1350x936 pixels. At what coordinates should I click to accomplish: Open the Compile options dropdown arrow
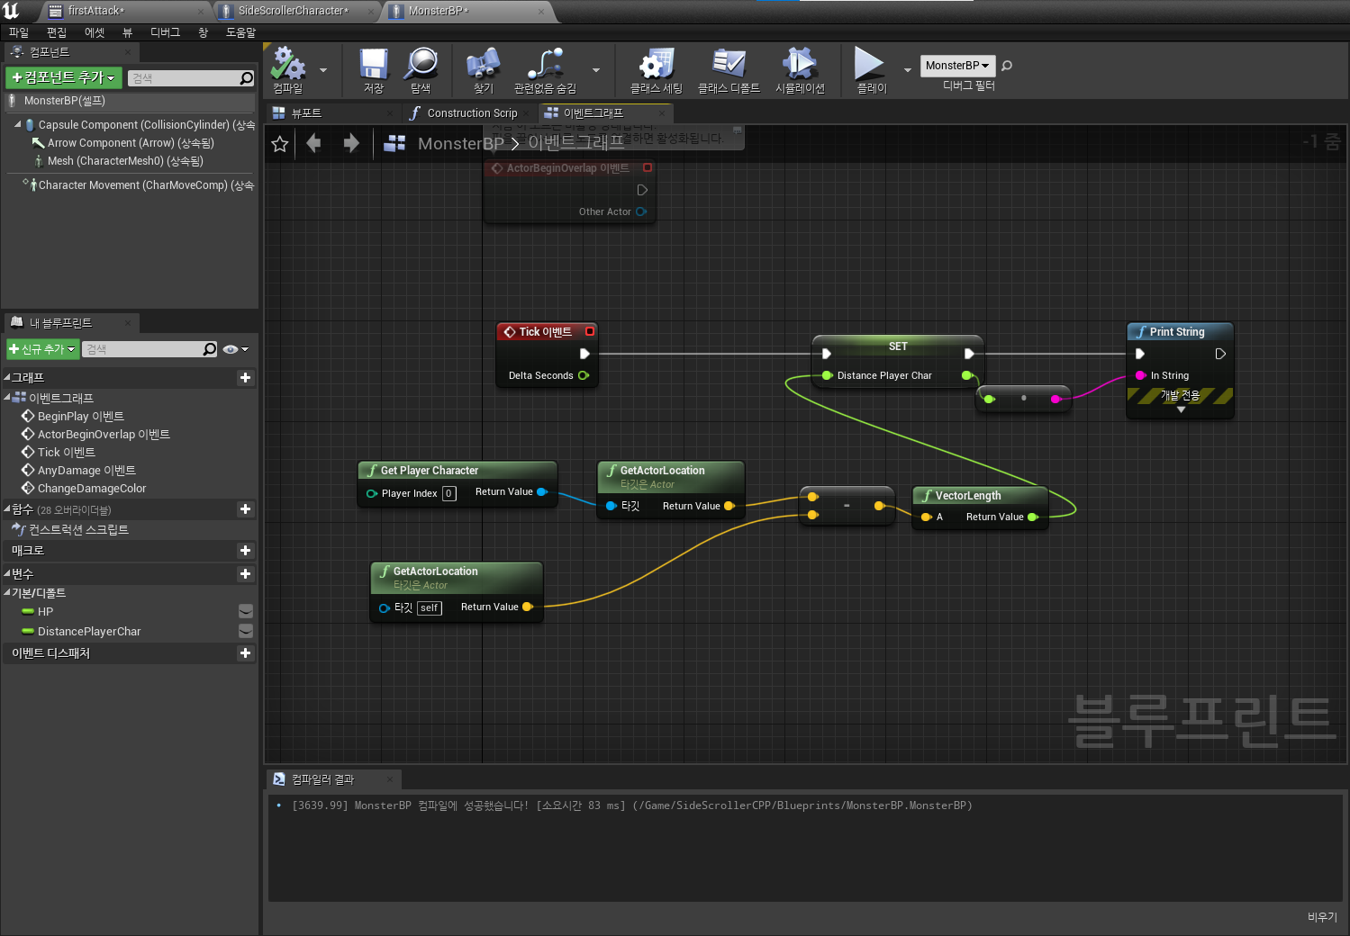click(x=323, y=69)
